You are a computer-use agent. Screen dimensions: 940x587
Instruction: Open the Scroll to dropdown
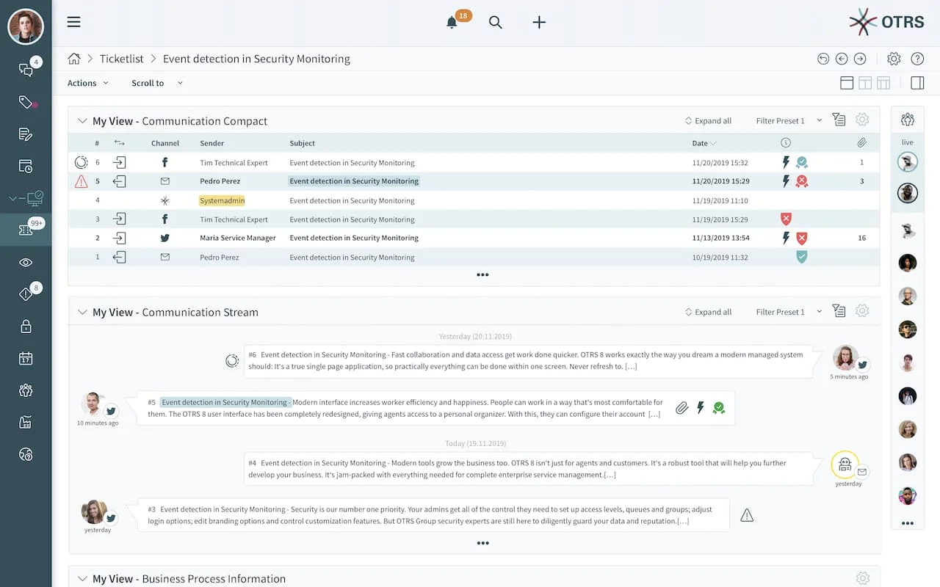click(x=157, y=83)
